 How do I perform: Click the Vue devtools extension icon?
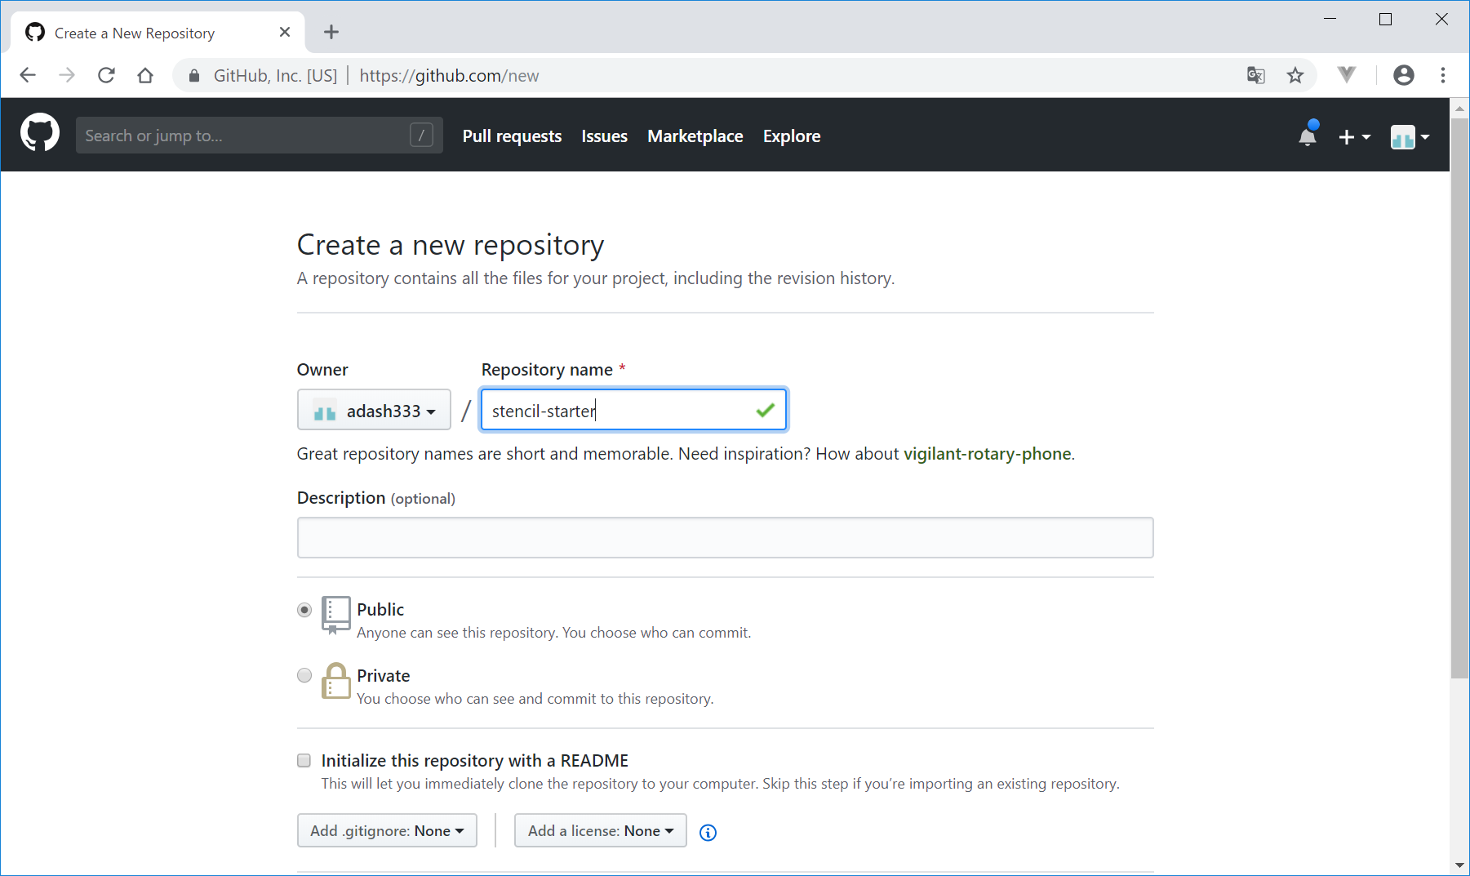coord(1347,75)
